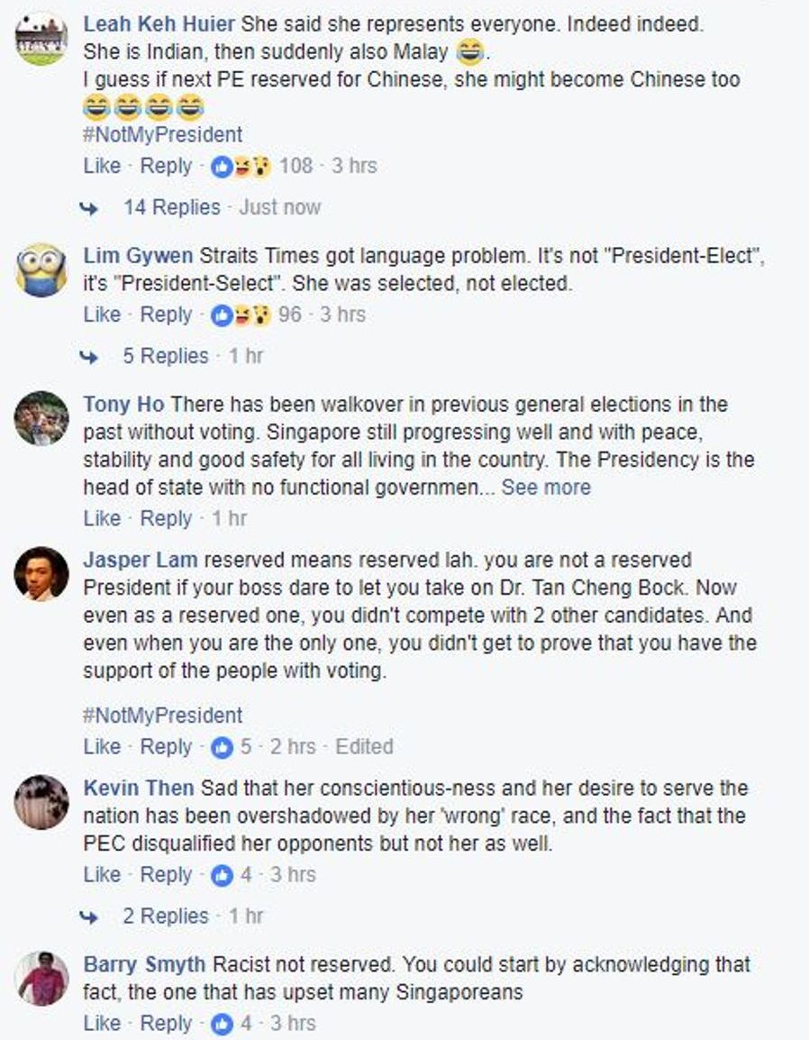The height and width of the screenshot is (1040, 809).
Task: Expand 14 Replies under Leah's comment
Action: pos(171,208)
